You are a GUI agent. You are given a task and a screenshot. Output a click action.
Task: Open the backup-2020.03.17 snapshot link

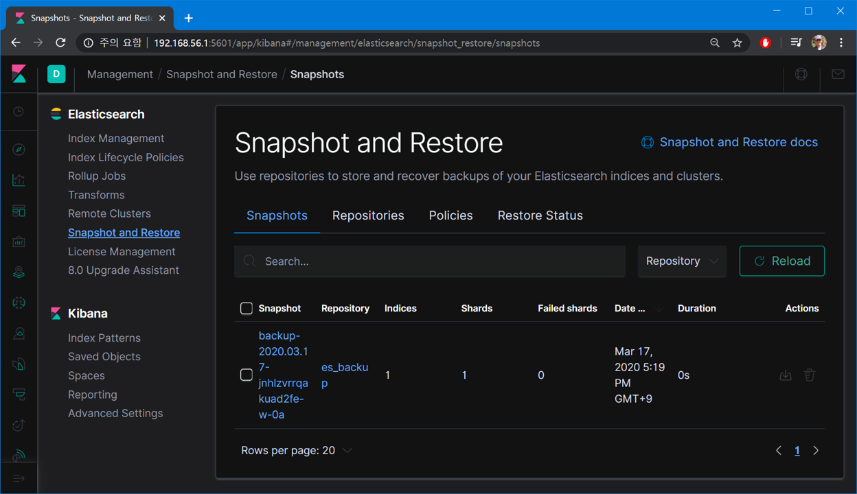283,375
